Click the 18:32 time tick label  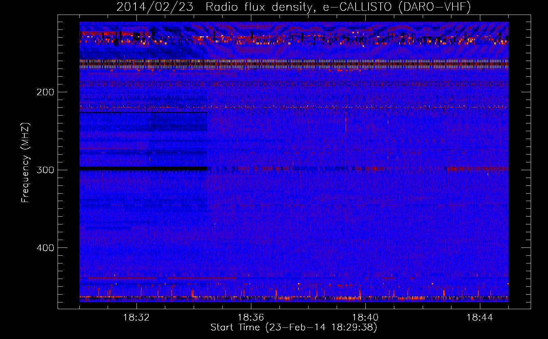point(136,318)
